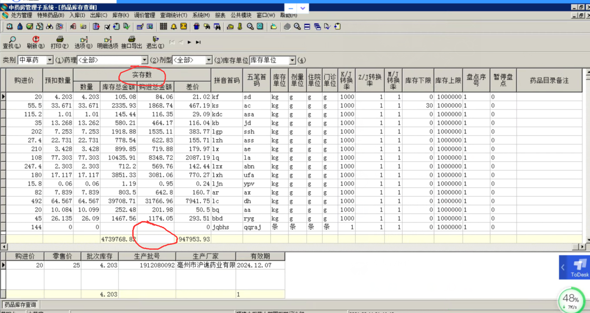590x313 pixels.
Task: Refresh the list with 刷新 button
Action: coord(35,42)
